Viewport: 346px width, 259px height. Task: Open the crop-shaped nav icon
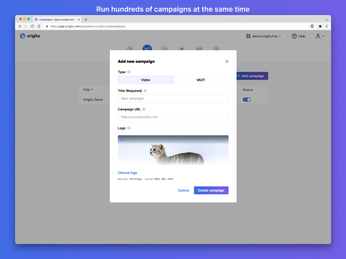coord(182,49)
